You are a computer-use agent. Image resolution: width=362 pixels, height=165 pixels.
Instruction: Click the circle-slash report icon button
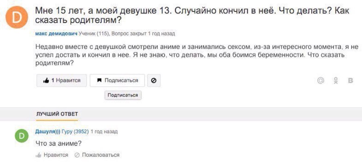click(x=154, y=80)
